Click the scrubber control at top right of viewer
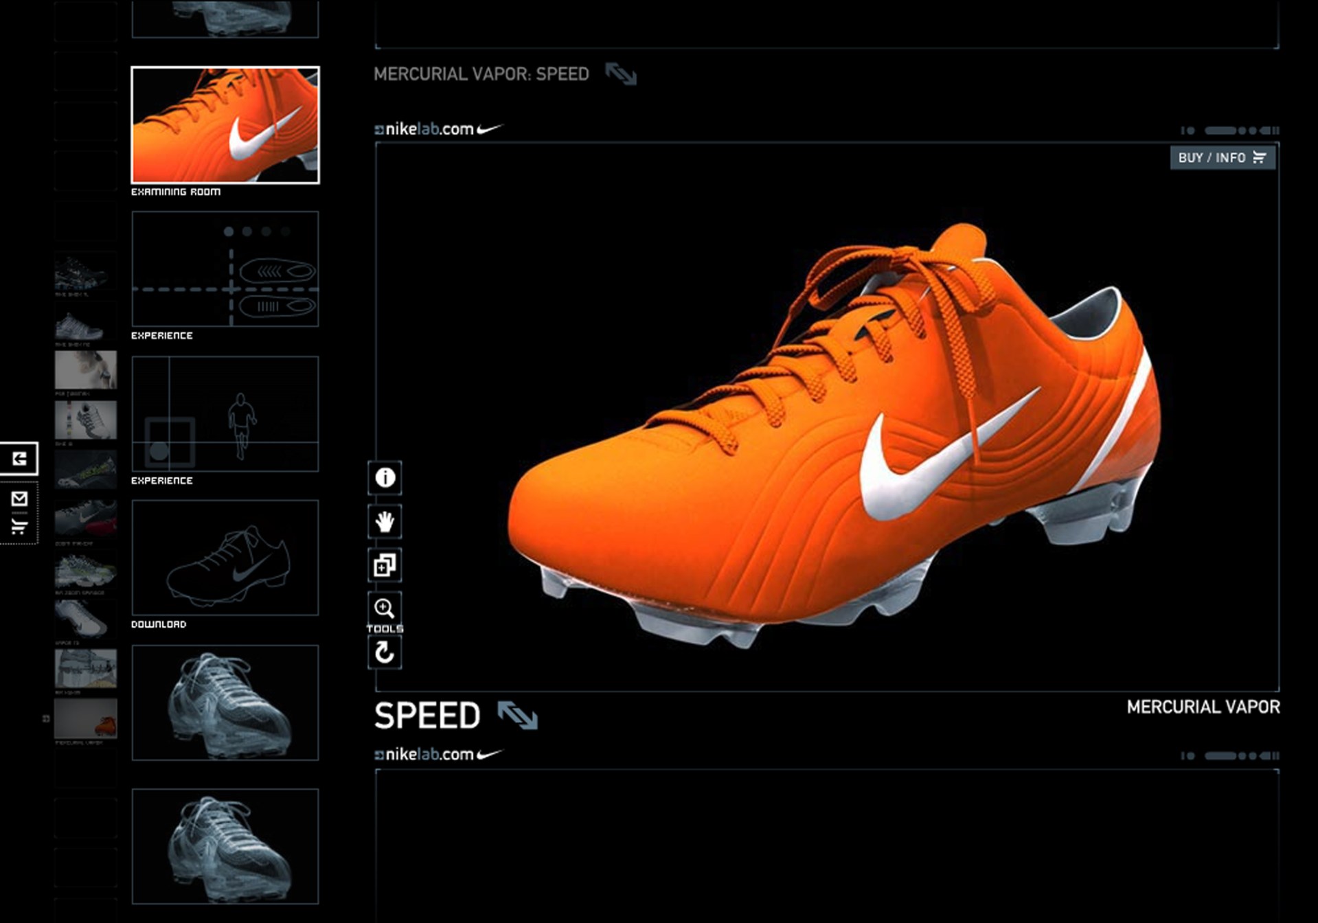Image resolution: width=1318 pixels, height=923 pixels. pyautogui.click(x=1229, y=130)
